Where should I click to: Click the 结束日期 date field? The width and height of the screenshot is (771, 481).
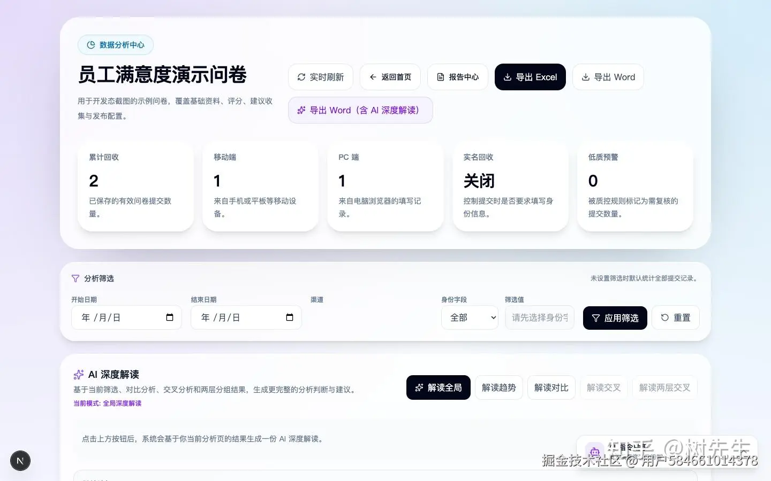coord(246,317)
